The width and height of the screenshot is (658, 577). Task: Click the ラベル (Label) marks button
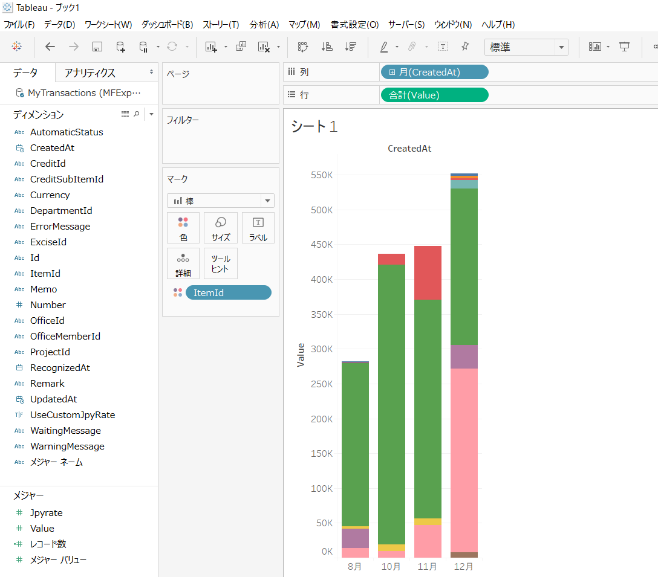(x=258, y=228)
